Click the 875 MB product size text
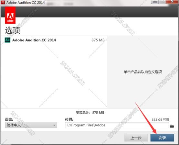The height and width of the screenshot is (145, 179). click(98, 40)
